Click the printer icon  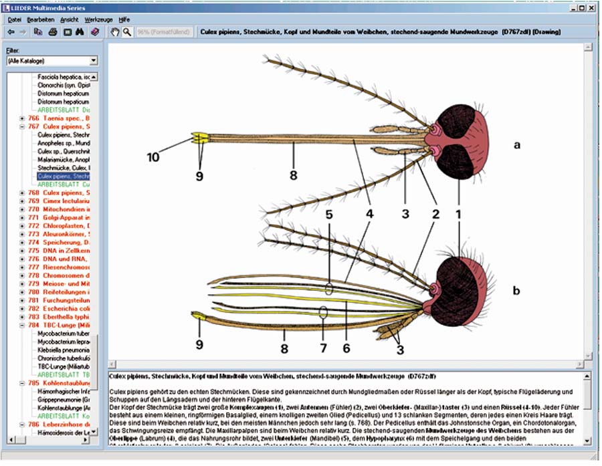52,31
